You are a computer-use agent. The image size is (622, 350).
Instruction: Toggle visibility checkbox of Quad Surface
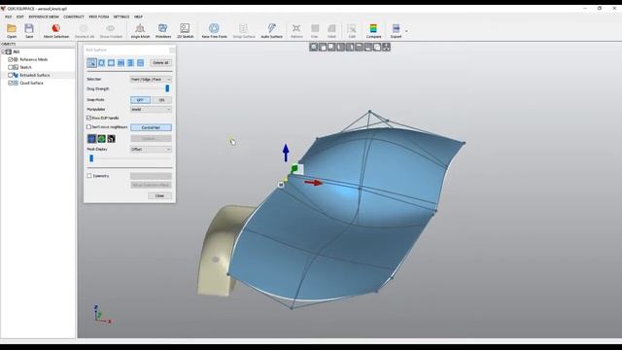(x=11, y=83)
